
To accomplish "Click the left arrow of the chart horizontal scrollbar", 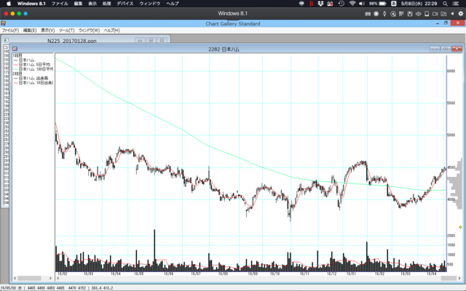I will pos(58,278).
